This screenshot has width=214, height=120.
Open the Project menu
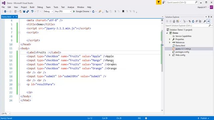point(24,7)
